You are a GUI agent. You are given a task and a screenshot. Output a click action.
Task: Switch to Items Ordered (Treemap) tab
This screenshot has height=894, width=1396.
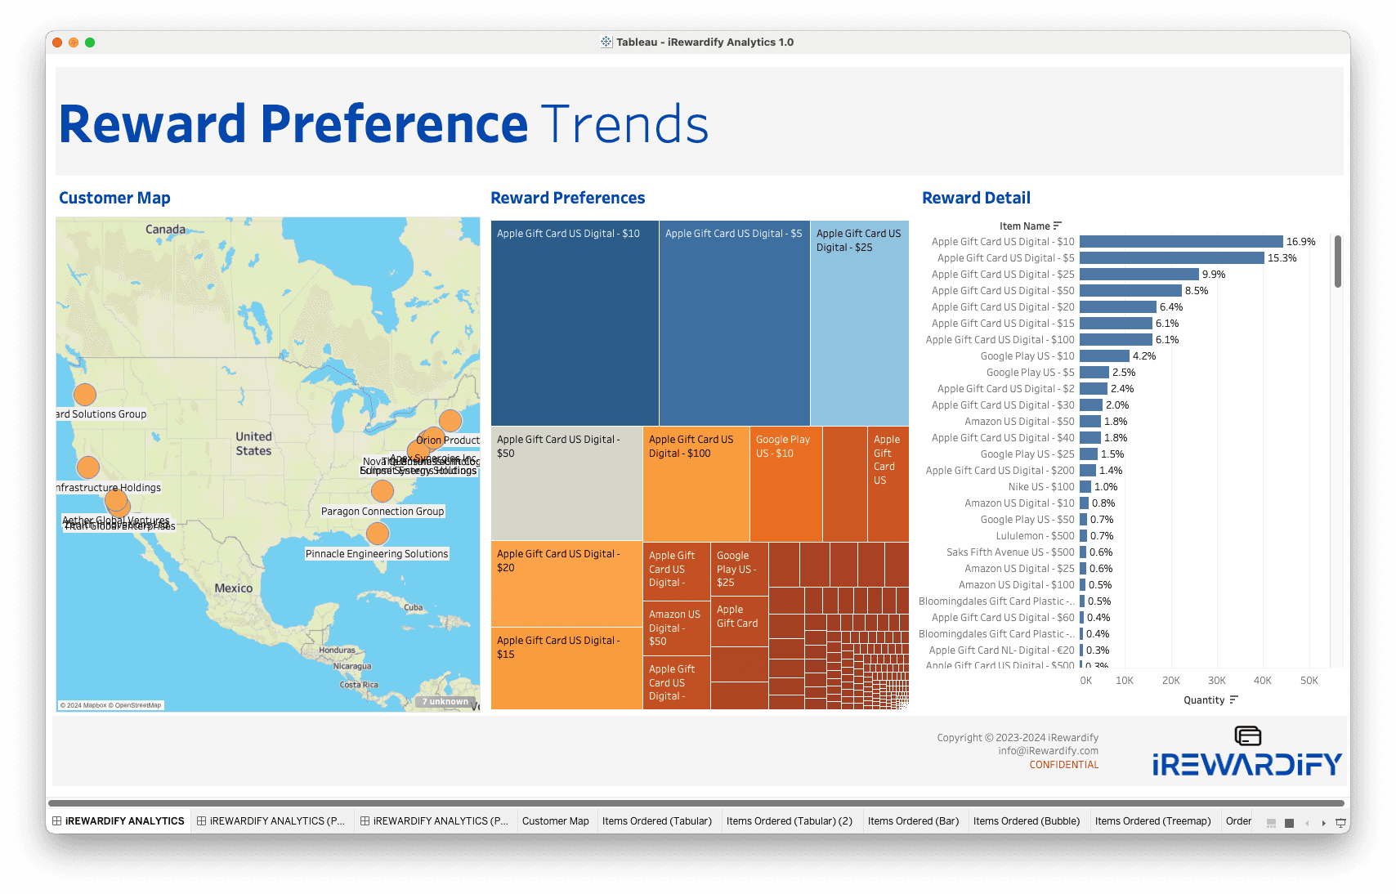[1152, 821]
